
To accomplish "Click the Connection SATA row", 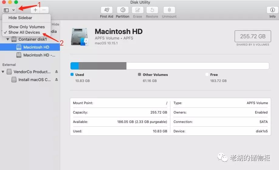I will [x=221, y=122].
